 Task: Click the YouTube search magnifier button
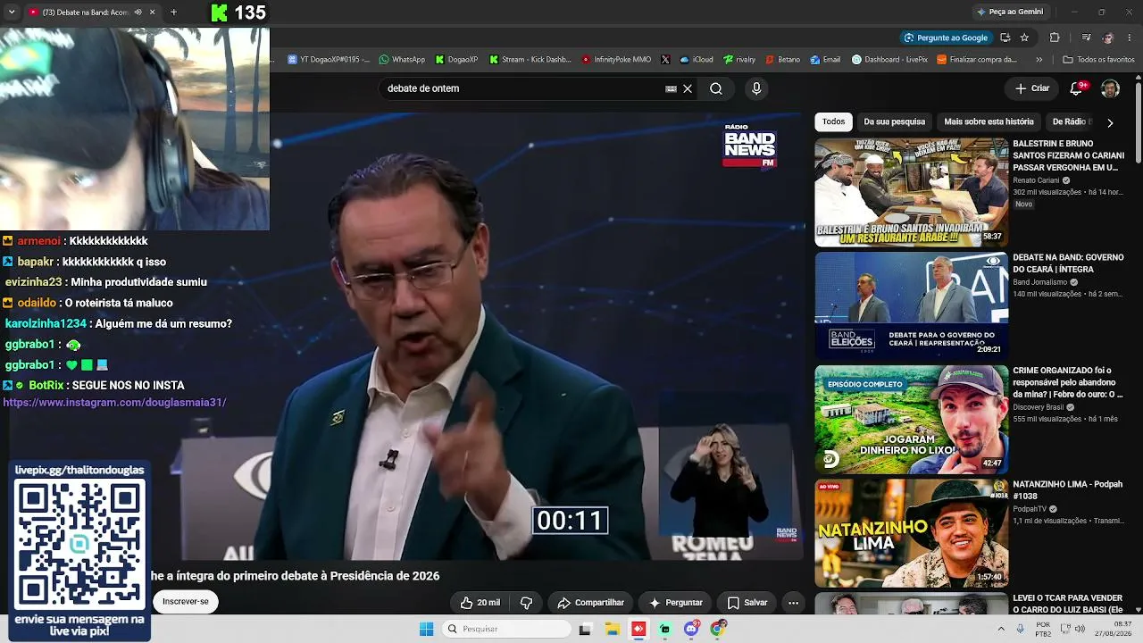point(716,88)
